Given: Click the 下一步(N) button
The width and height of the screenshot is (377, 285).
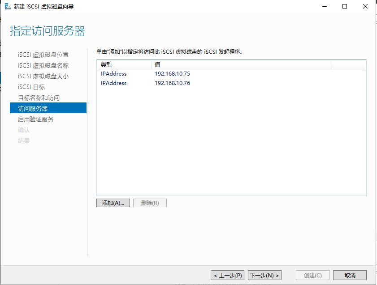Looking at the screenshot, I should [264, 275].
